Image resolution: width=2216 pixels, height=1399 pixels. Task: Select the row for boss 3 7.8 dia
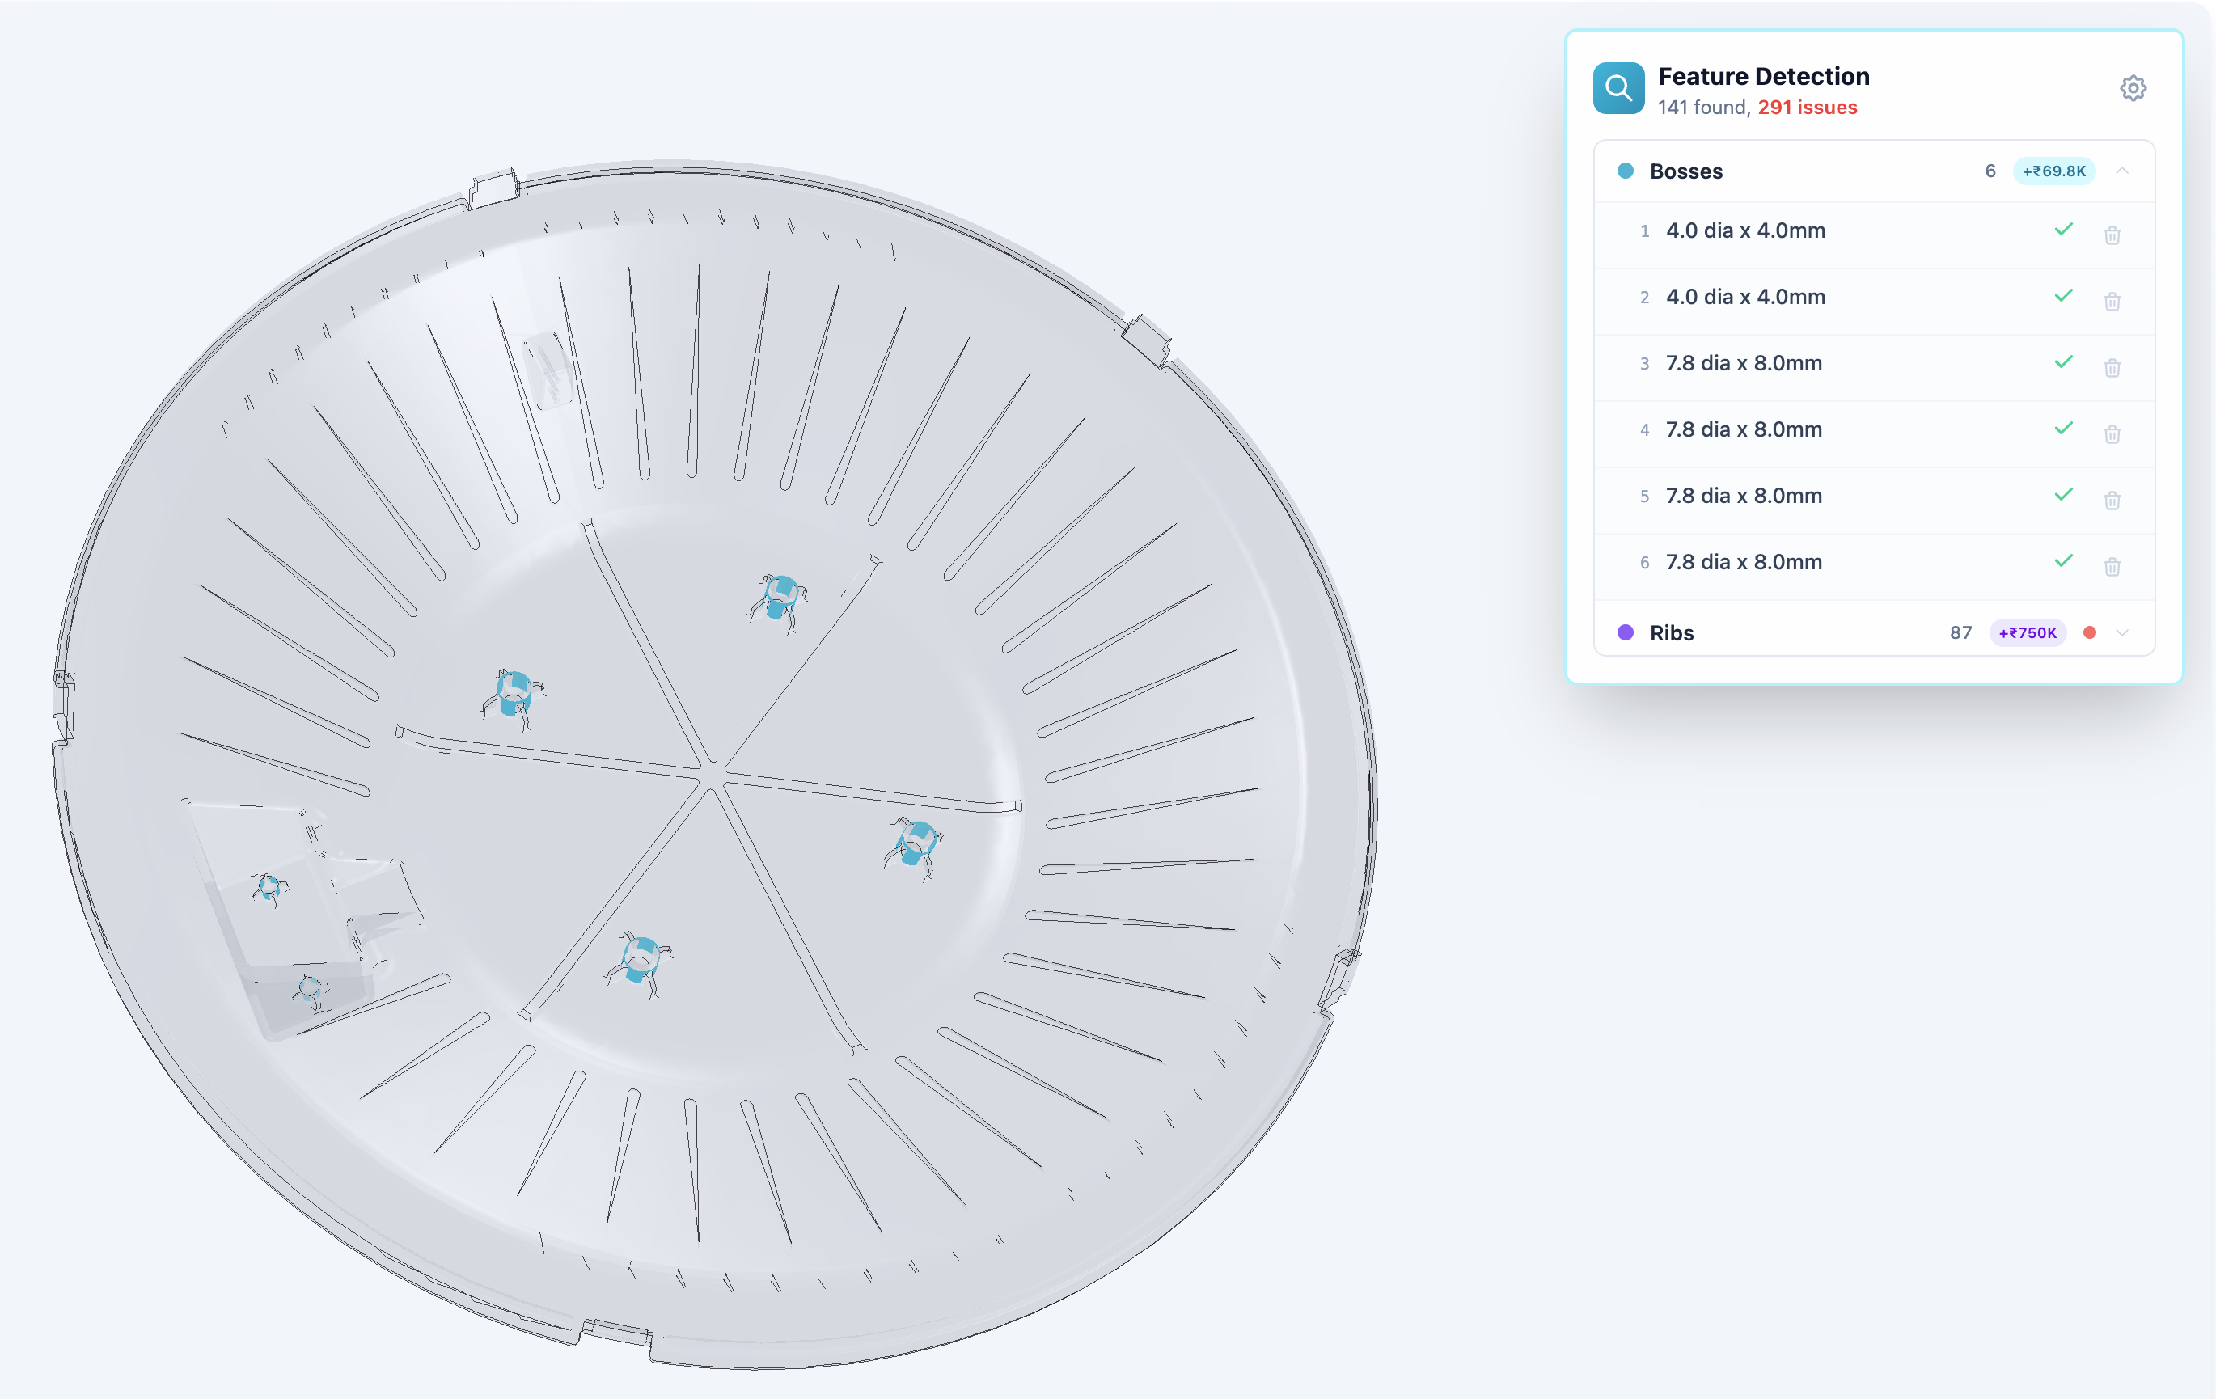click(1743, 362)
